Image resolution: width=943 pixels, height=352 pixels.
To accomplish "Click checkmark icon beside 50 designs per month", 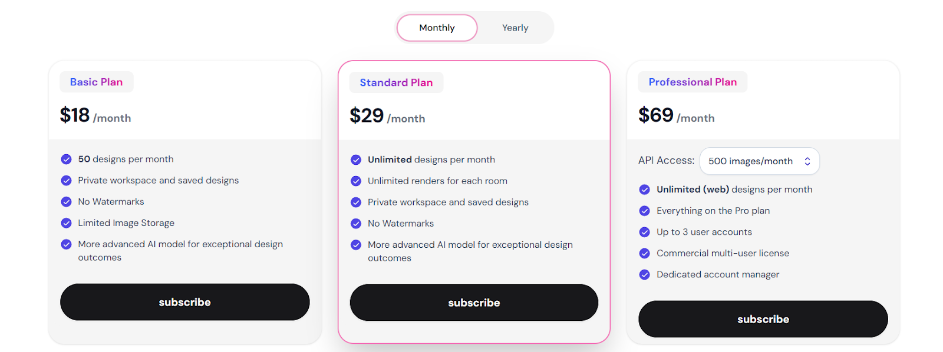I will point(67,159).
